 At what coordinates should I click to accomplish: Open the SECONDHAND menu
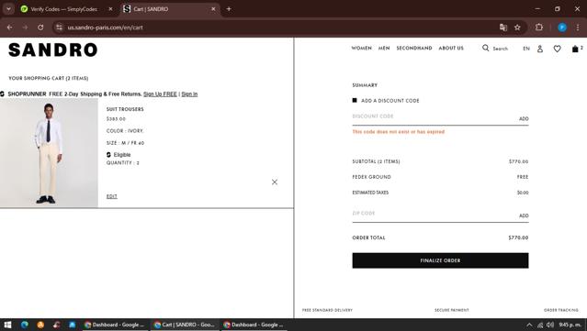click(x=414, y=49)
